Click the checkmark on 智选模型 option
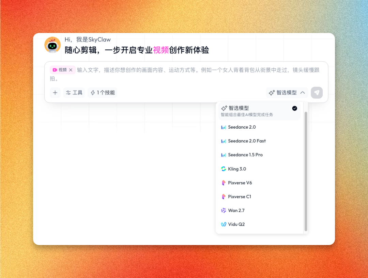 pyautogui.click(x=294, y=108)
